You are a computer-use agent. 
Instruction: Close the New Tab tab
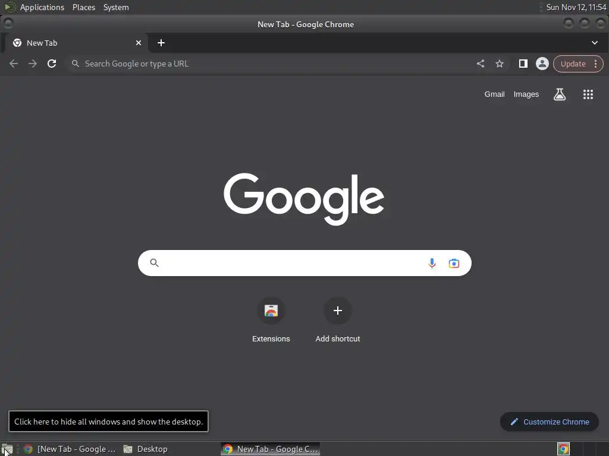coord(139,43)
